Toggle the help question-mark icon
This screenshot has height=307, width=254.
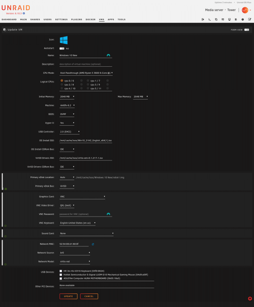click(243, 19)
